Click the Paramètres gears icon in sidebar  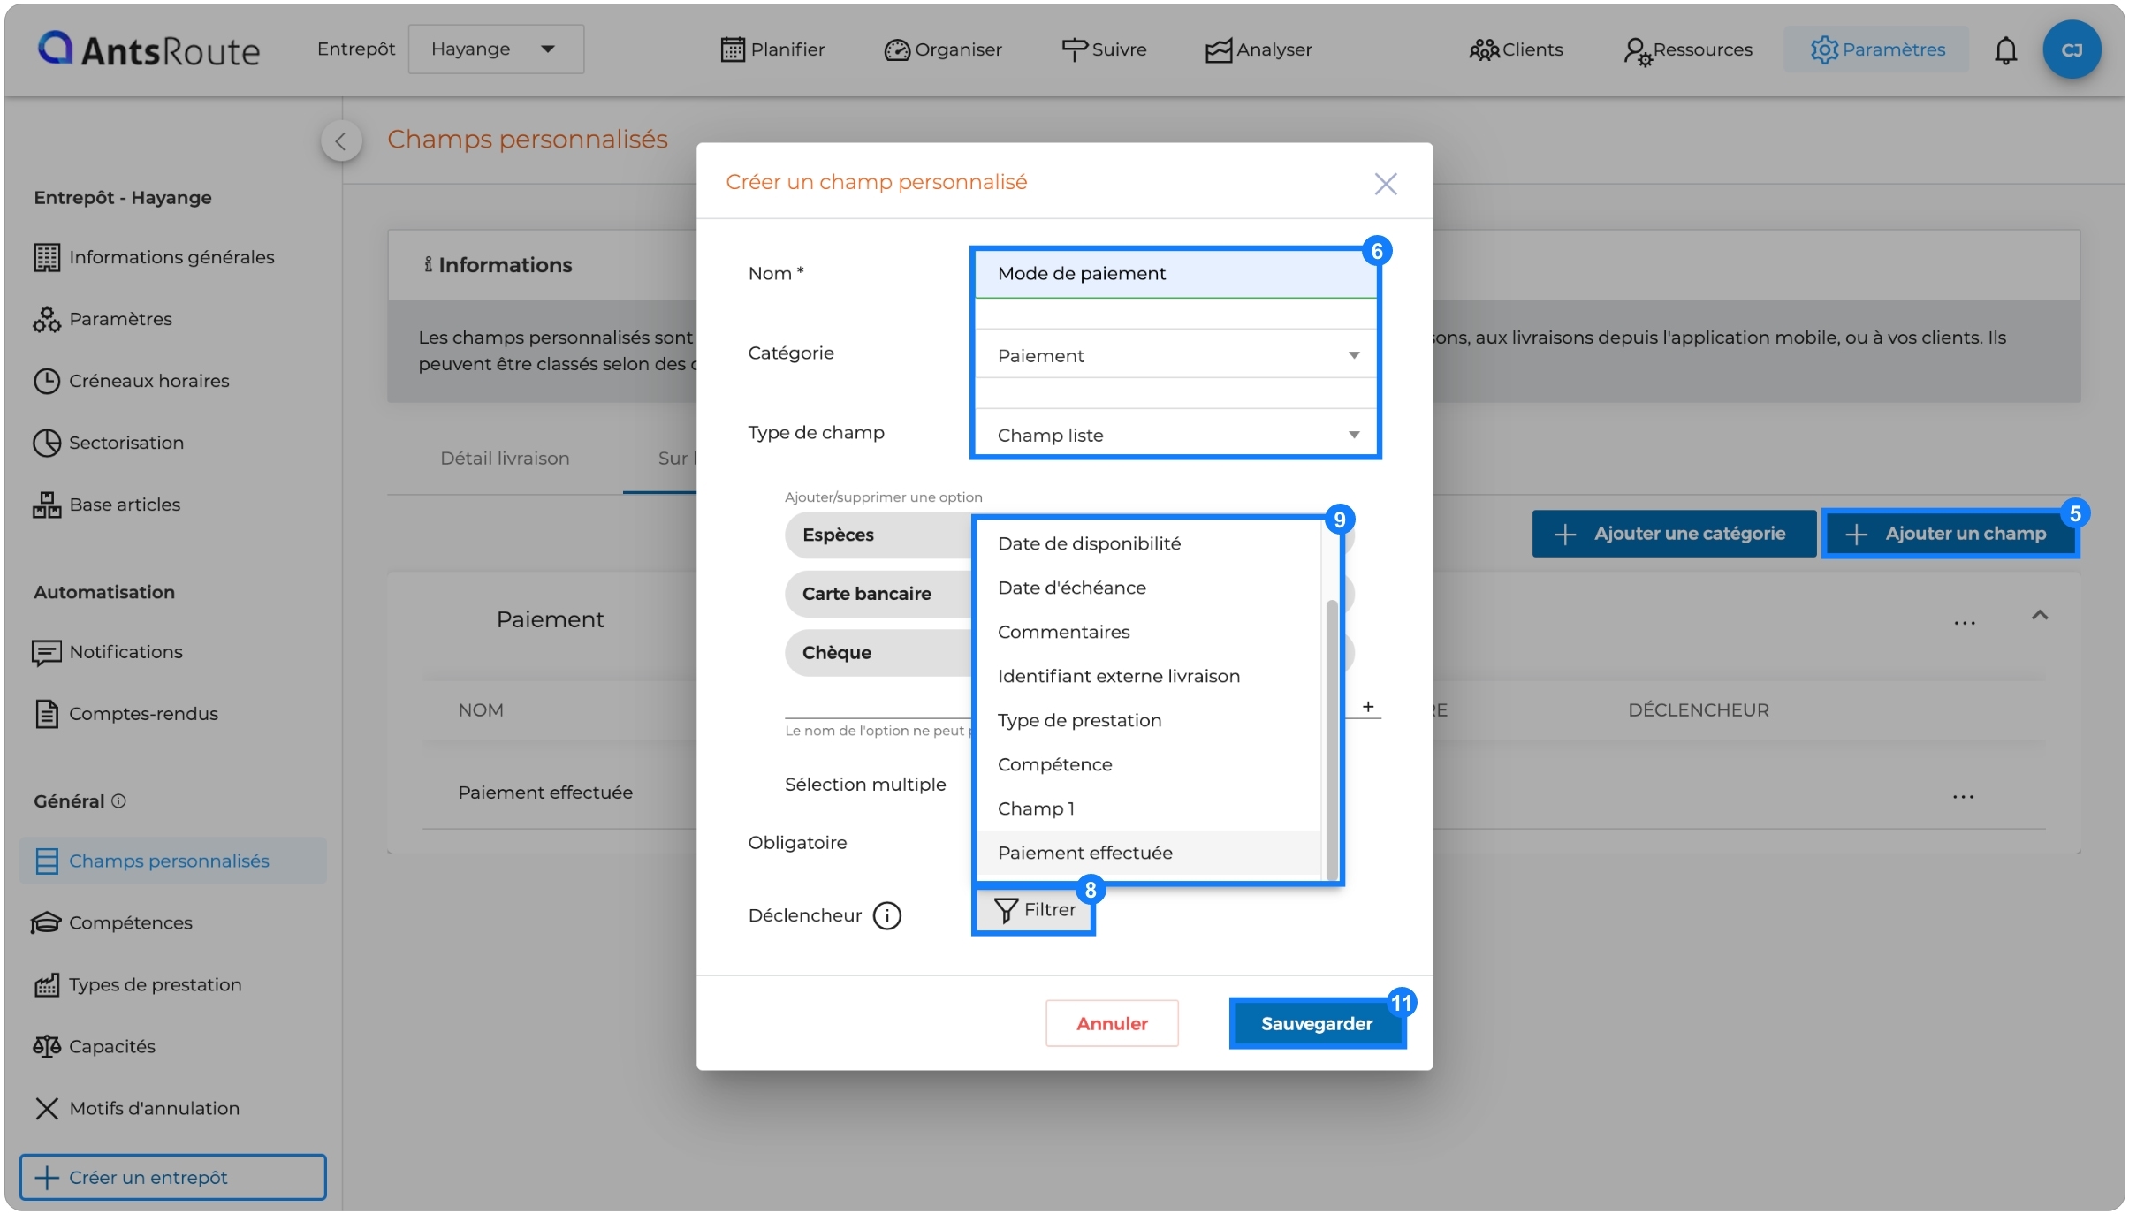[x=47, y=319]
